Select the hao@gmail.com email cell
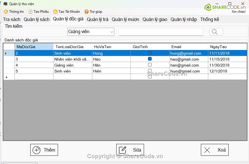The width and height of the screenshot is (249, 164). coord(188,59)
